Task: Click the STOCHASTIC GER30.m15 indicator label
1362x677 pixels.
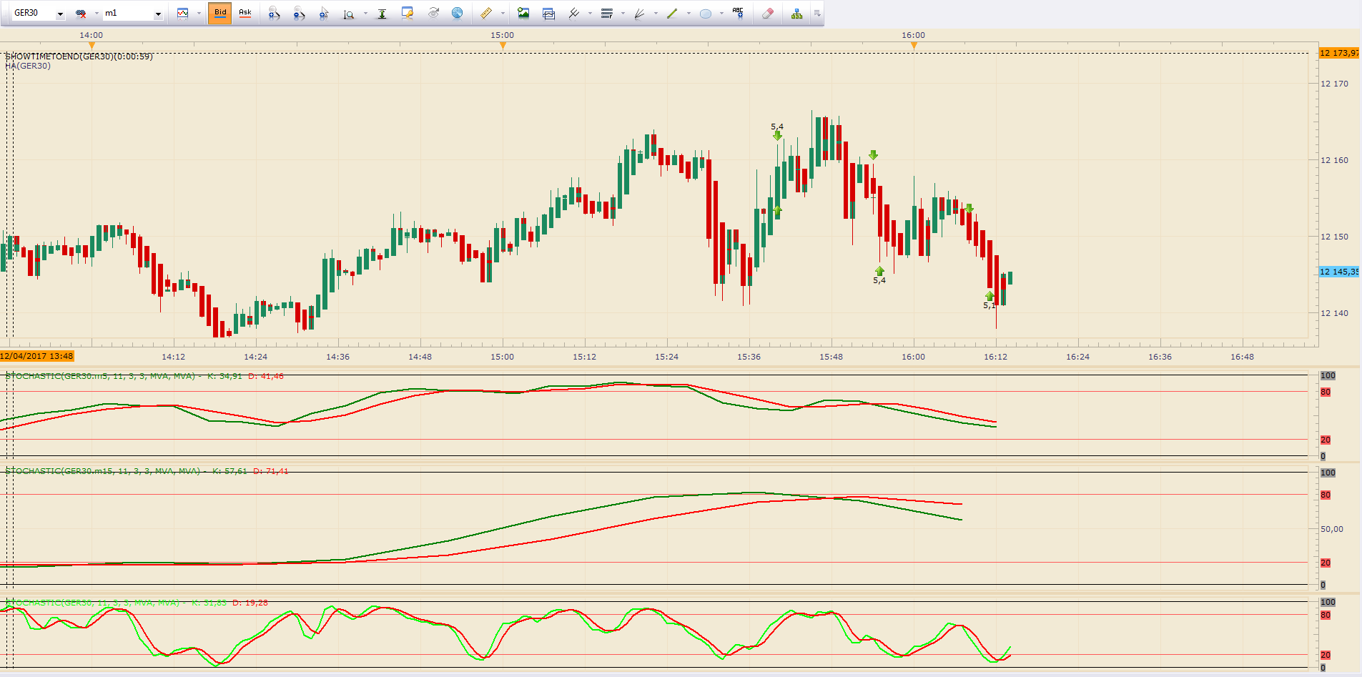Action: pyautogui.click(x=103, y=471)
